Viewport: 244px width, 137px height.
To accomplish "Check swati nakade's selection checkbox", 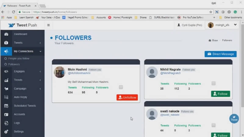I will pos(213,125).
